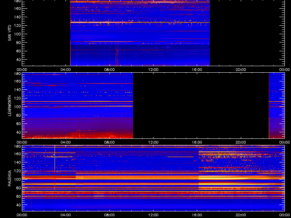Pick the 12:00 time label under Palehua panel
This screenshot has width=291, height=218.
point(153,215)
